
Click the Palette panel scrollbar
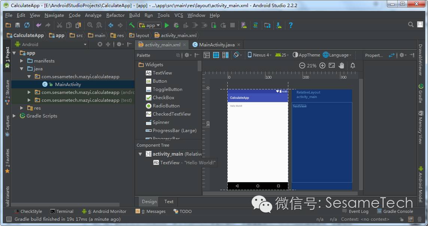tap(200, 66)
